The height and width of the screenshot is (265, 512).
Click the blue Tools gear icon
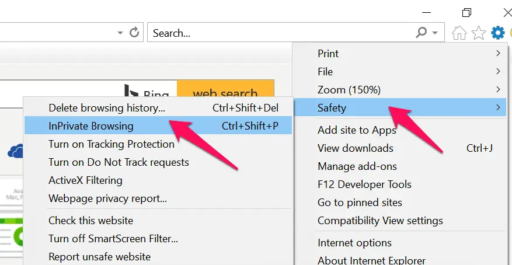coord(498,33)
